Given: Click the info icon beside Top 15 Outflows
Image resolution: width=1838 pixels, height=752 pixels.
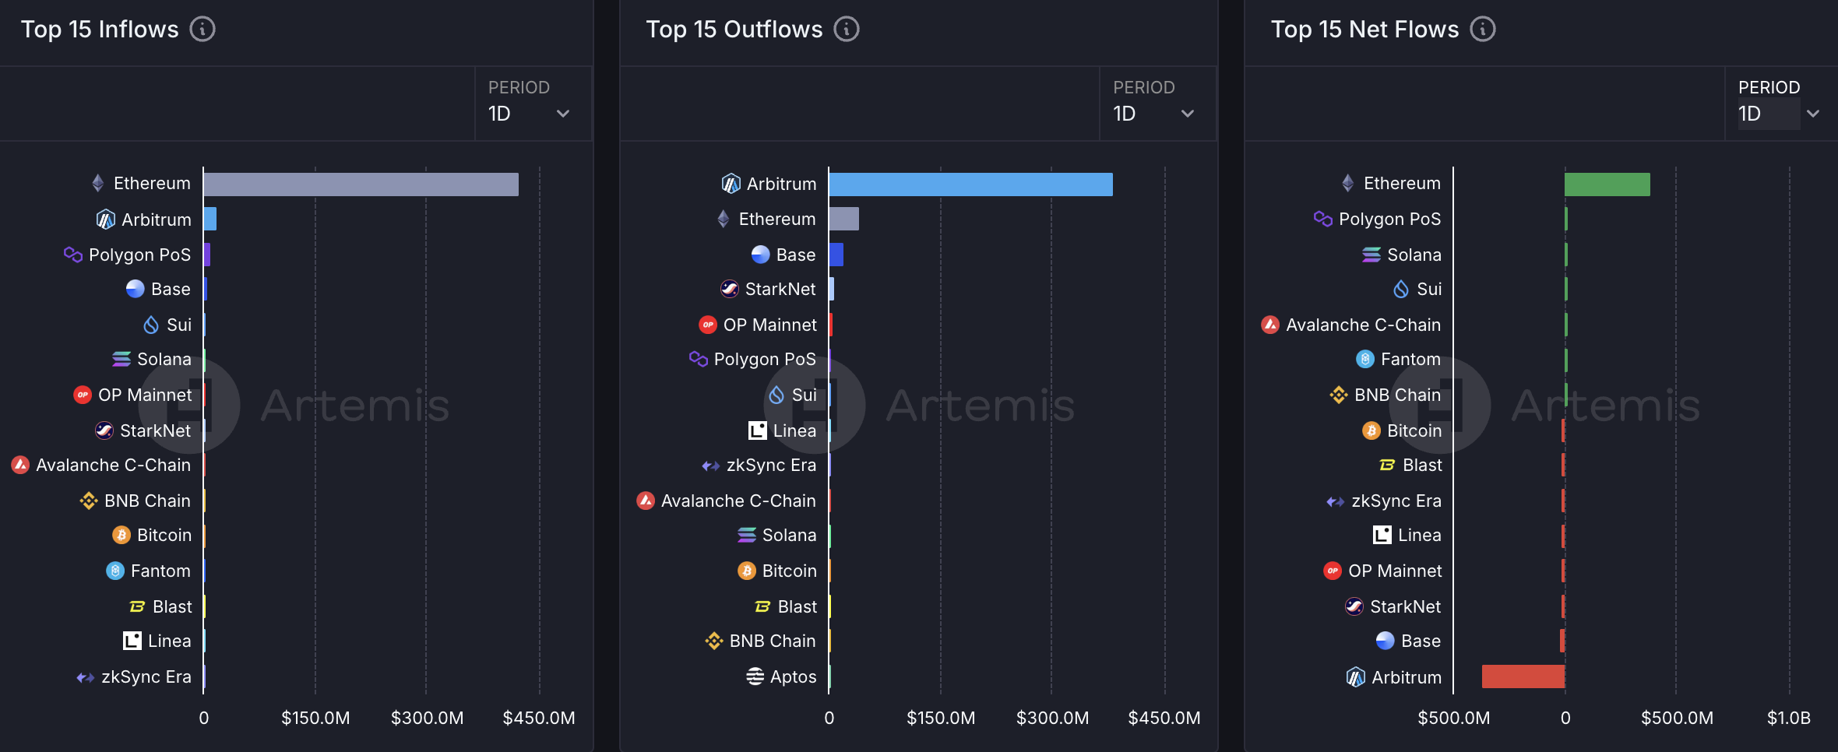Looking at the screenshot, I should (x=847, y=30).
